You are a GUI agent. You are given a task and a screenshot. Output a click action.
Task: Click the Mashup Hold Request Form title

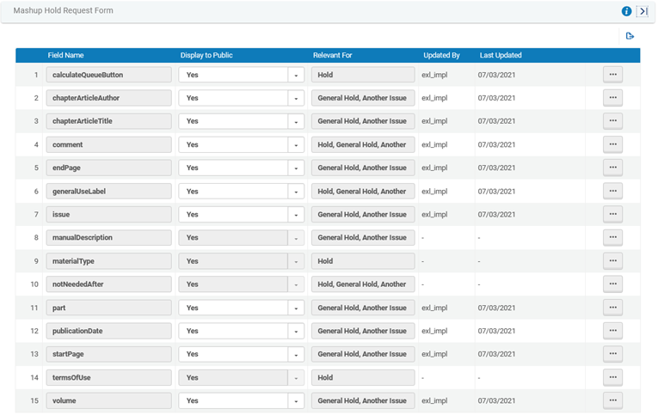point(63,10)
